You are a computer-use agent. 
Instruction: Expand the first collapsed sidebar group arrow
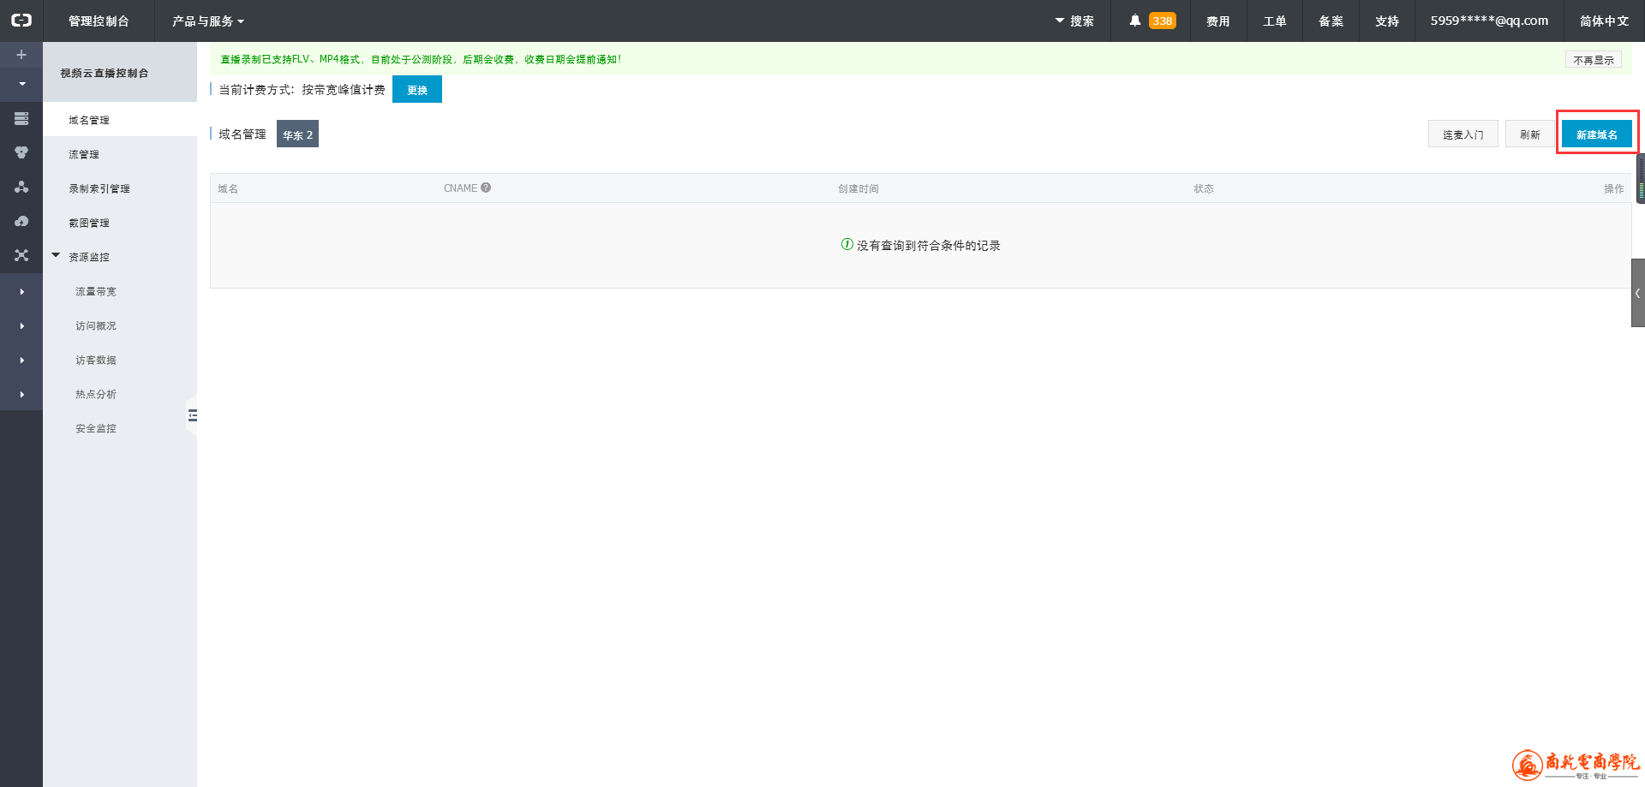(21, 291)
